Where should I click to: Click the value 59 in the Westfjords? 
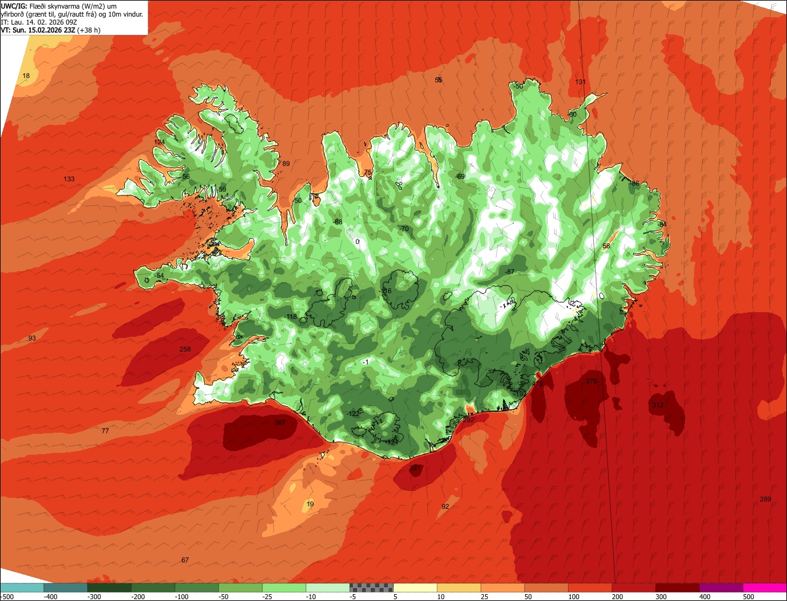click(x=223, y=189)
